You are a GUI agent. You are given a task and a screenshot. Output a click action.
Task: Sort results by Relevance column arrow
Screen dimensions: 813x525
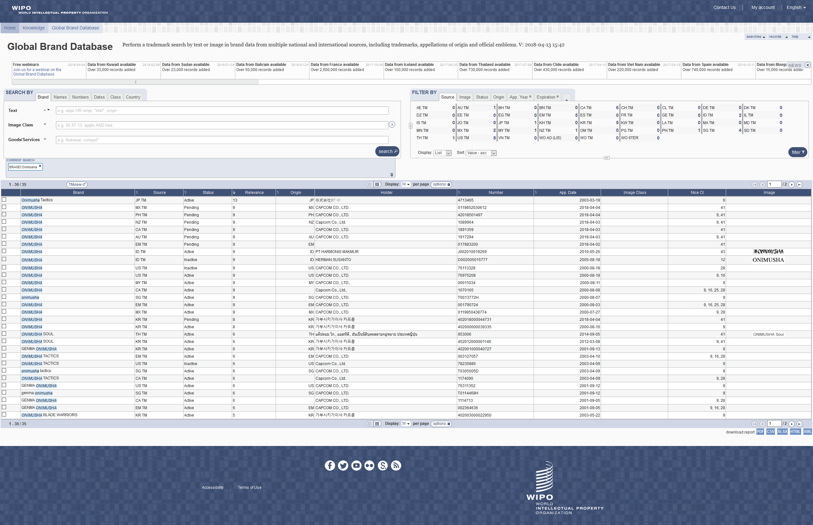tap(234, 193)
